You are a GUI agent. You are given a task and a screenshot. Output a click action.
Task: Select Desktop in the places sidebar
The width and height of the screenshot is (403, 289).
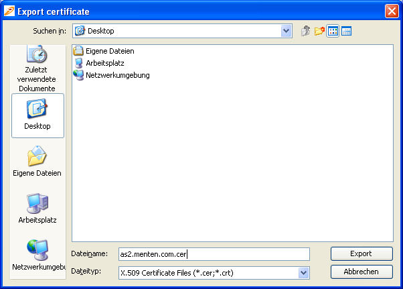coord(37,115)
